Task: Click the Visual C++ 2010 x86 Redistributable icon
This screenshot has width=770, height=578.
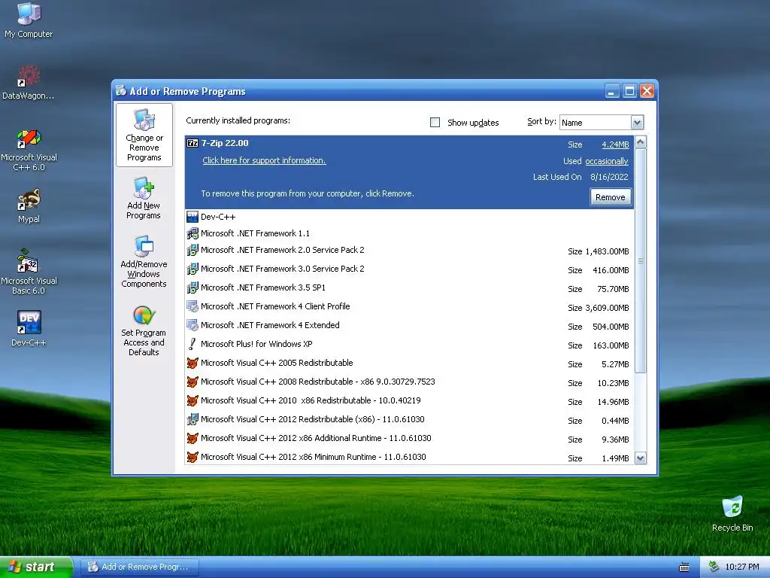Action: [192, 400]
